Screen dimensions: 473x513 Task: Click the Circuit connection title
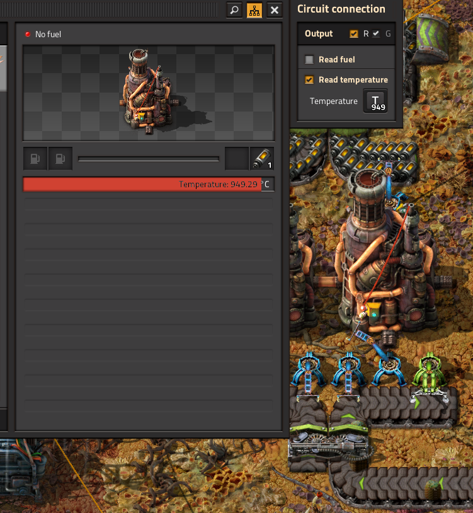341,9
